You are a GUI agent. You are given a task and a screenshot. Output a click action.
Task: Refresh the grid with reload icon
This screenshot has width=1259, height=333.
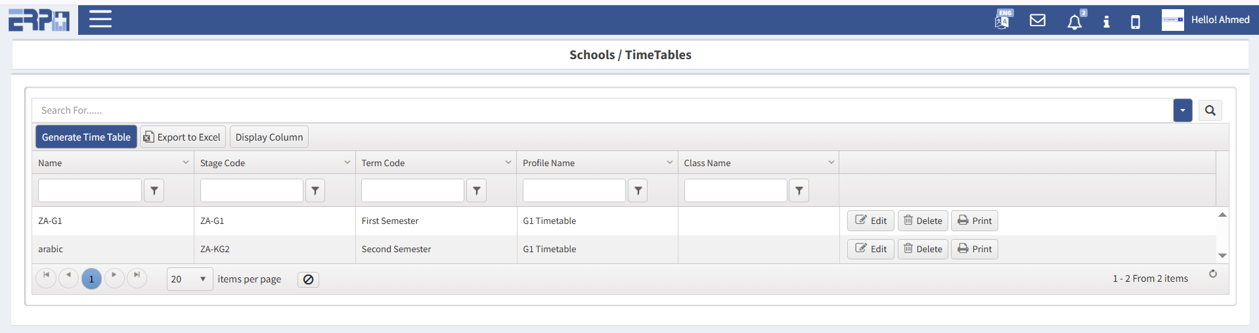pos(1213,274)
